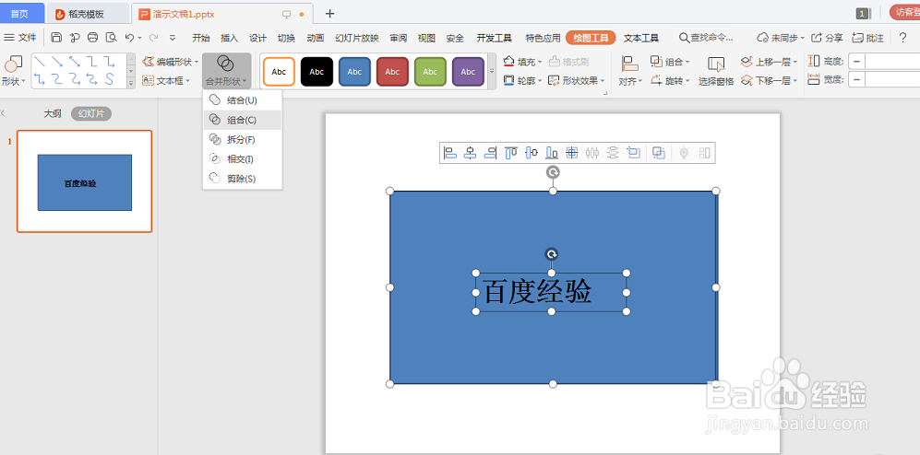This screenshot has width=920, height=455.
Task: Click rotation handle of the text box
Action: tap(551, 254)
